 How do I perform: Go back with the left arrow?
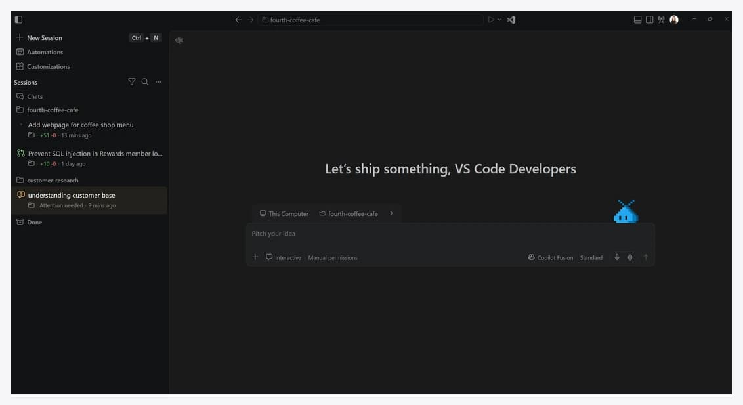pos(238,20)
